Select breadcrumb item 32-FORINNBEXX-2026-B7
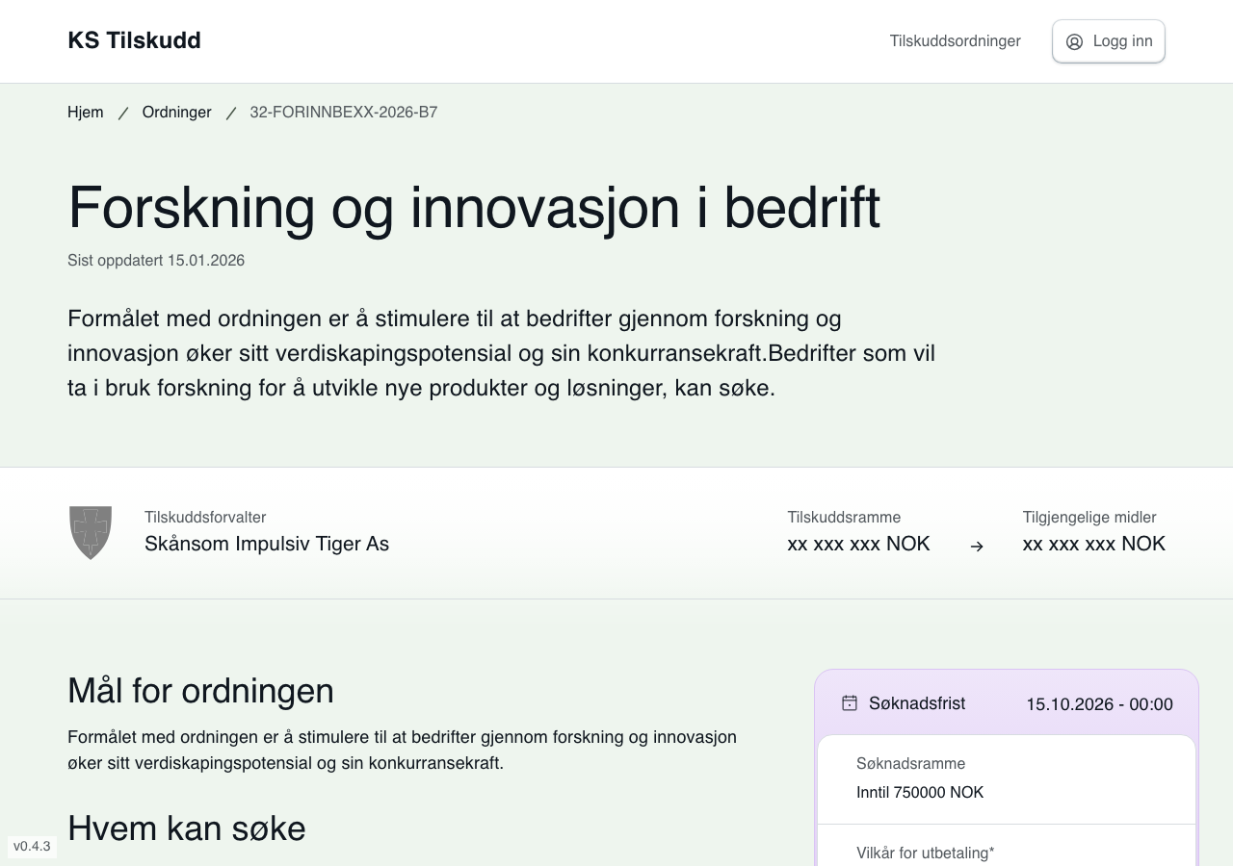1233x866 pixels. pyautogui.click(x=343, y=112)
